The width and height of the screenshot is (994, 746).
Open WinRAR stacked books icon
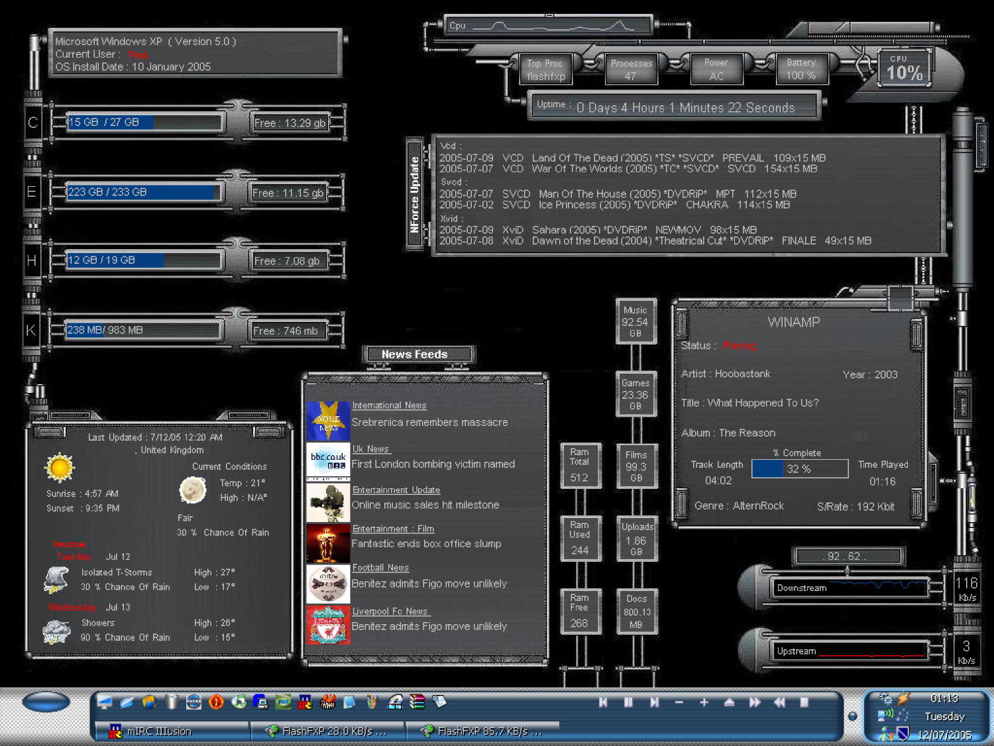click(x=417, y=702)
